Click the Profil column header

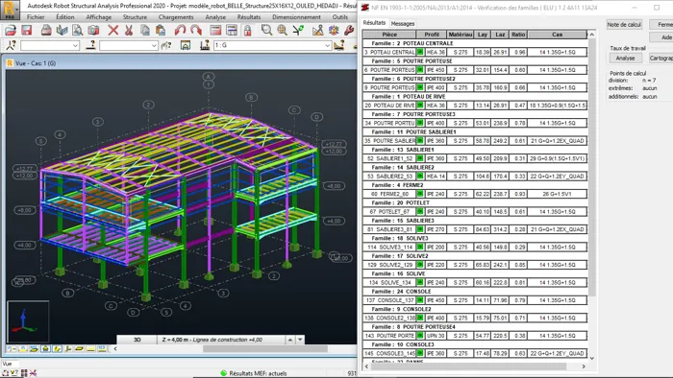pos(432,35)
